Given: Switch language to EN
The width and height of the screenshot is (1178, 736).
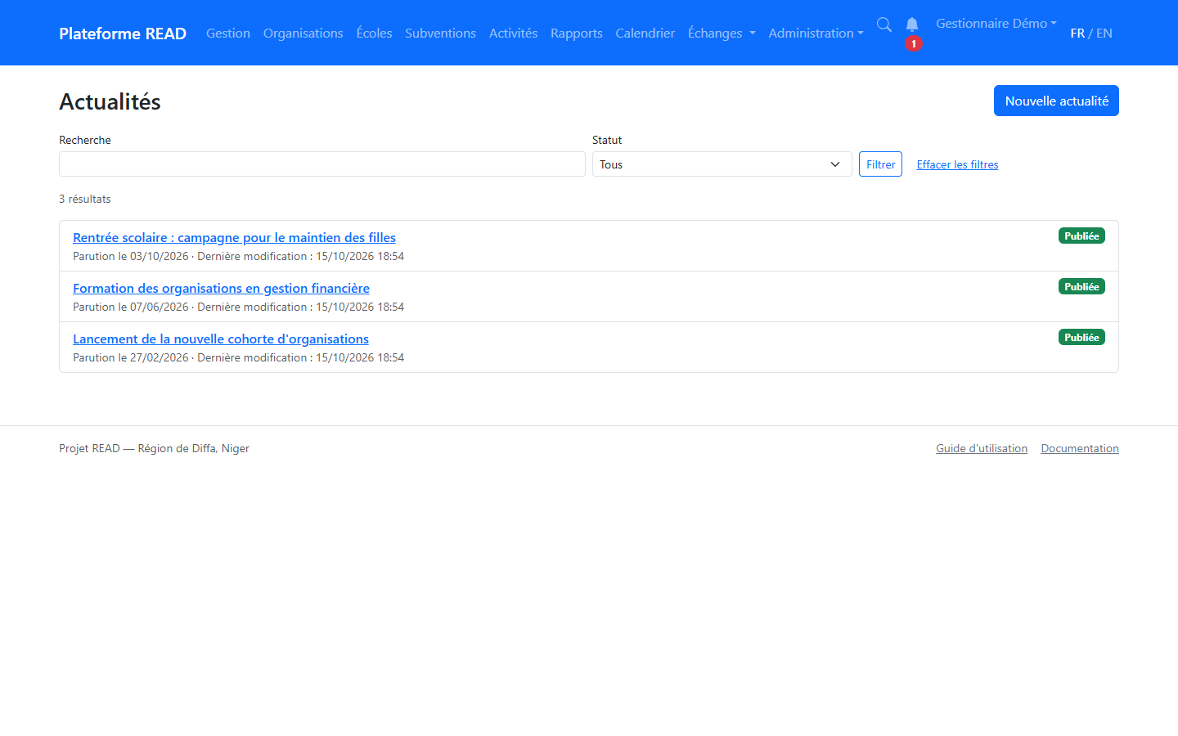Looking at the screenshot, I should click(1104, 33).
